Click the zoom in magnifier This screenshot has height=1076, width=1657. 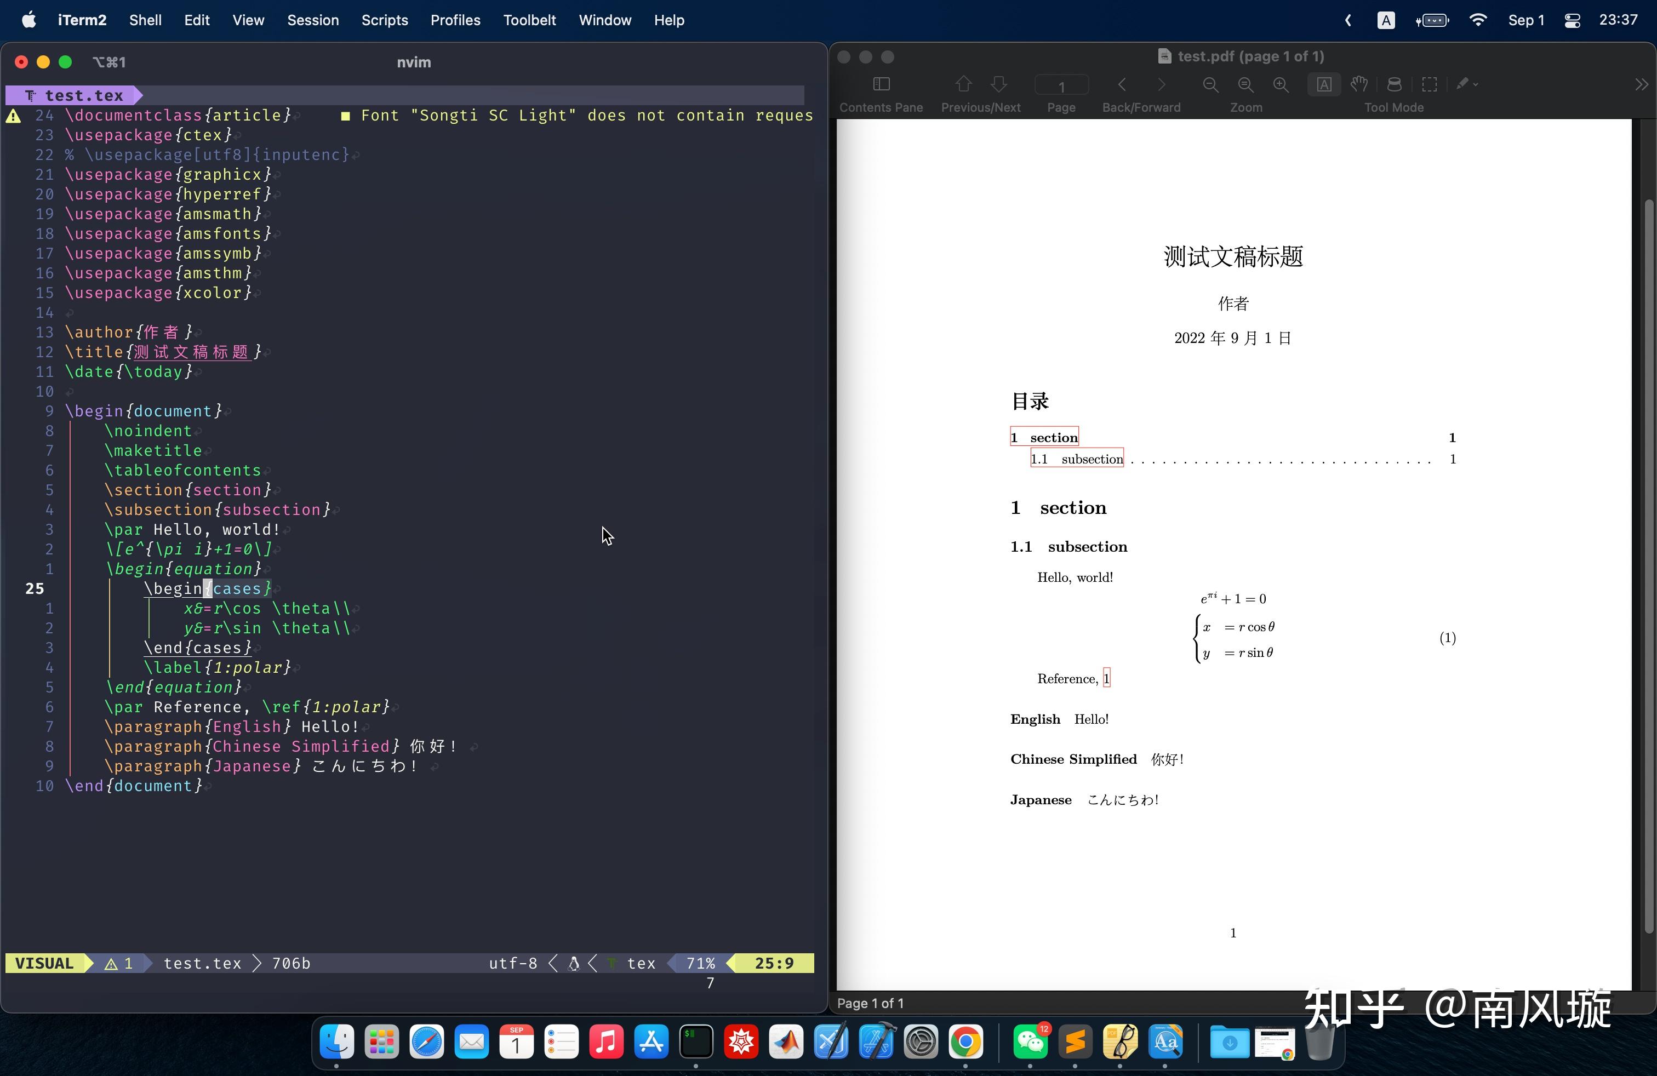coord(1281,85)
